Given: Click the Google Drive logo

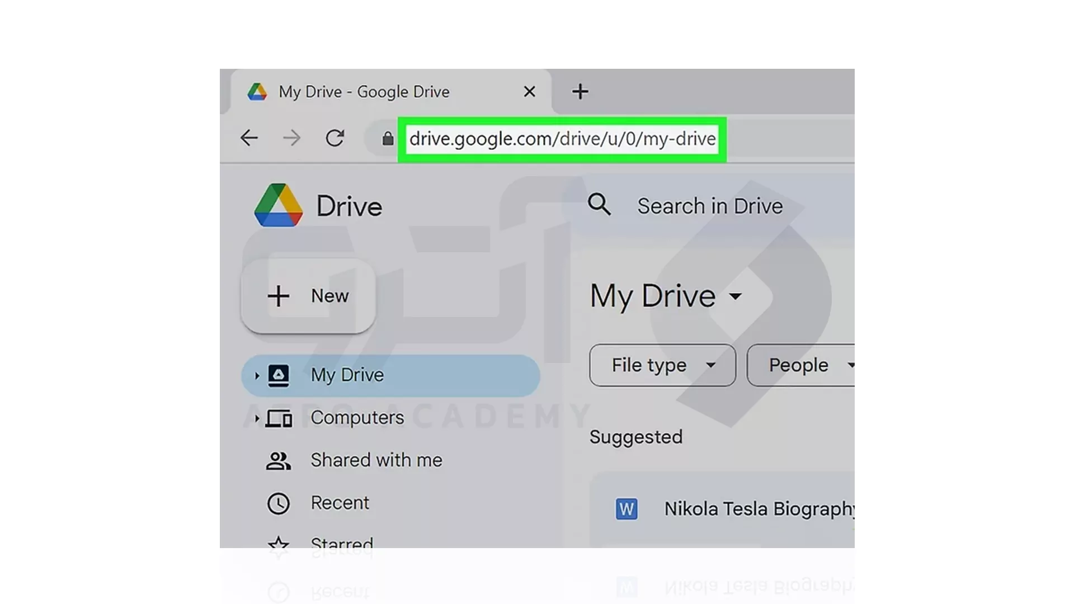Looking at the screenshot, I should [279, 205].
